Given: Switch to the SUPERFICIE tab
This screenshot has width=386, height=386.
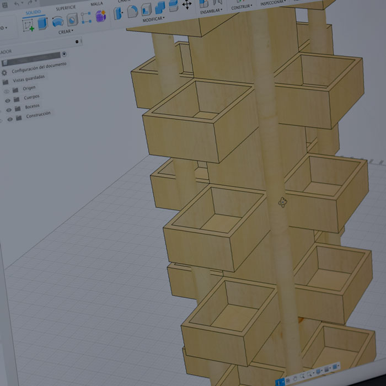Looking at the screenshot, I should 66,8.
